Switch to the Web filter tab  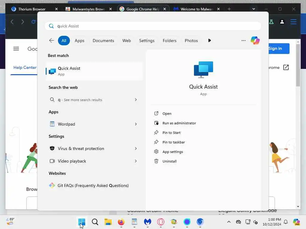(126, 41)
